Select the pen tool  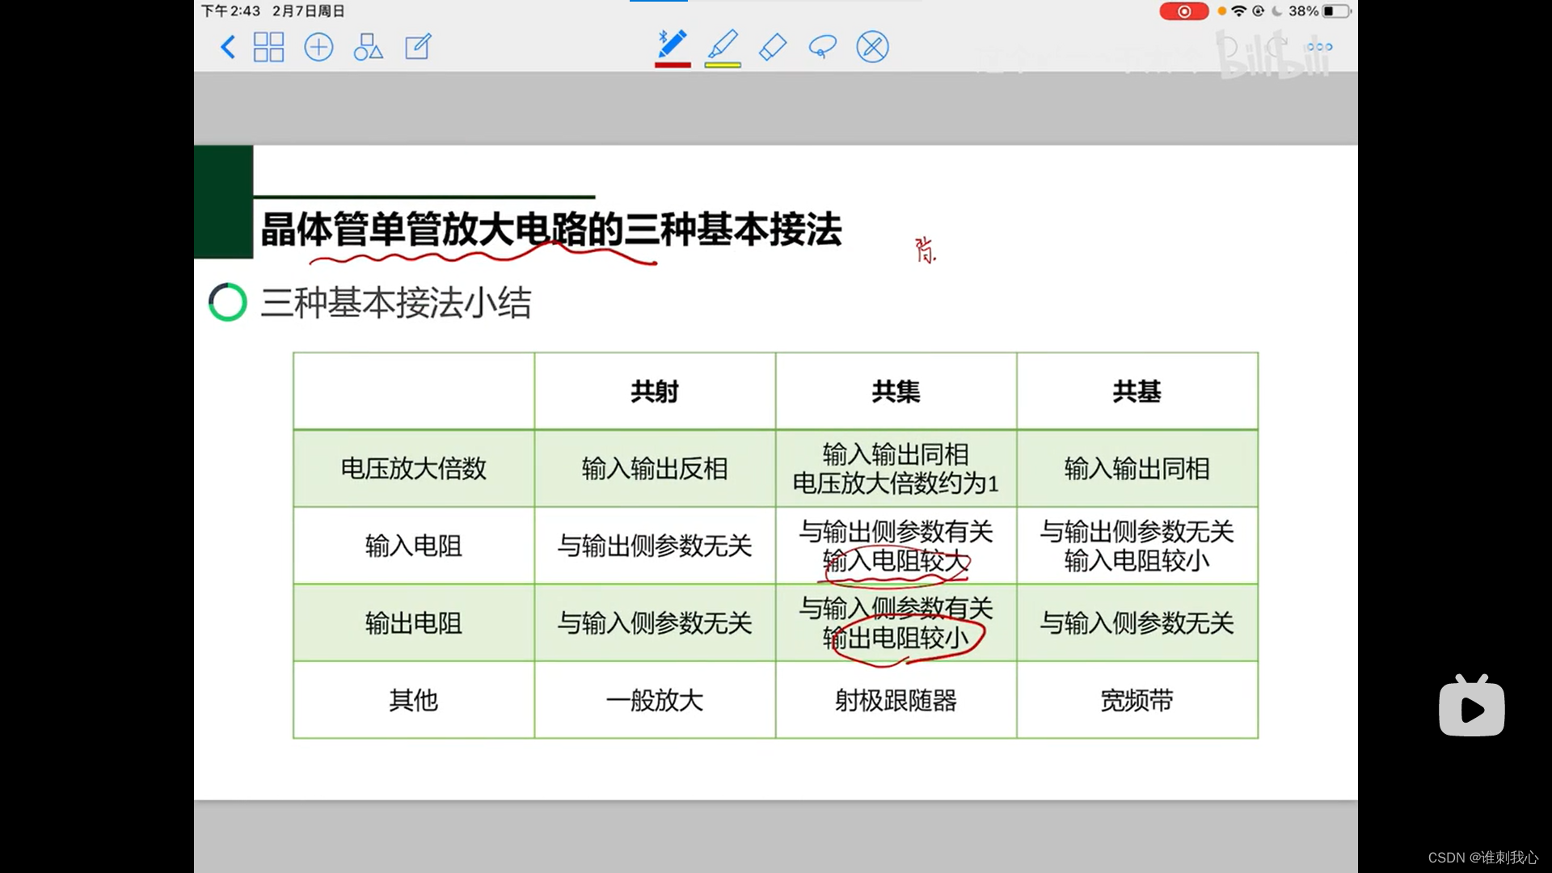click(x=673, y=44)
